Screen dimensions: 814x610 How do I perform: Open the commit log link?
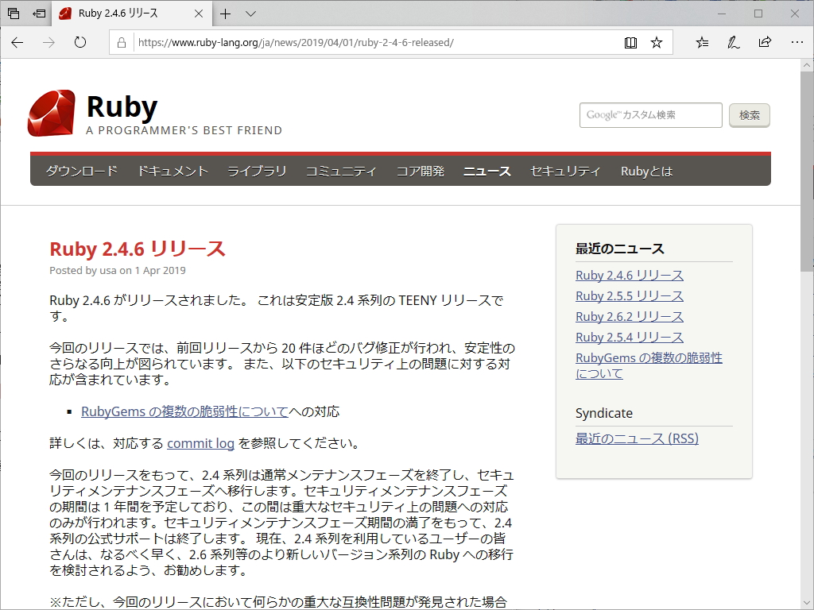click(x=201, y=443)
